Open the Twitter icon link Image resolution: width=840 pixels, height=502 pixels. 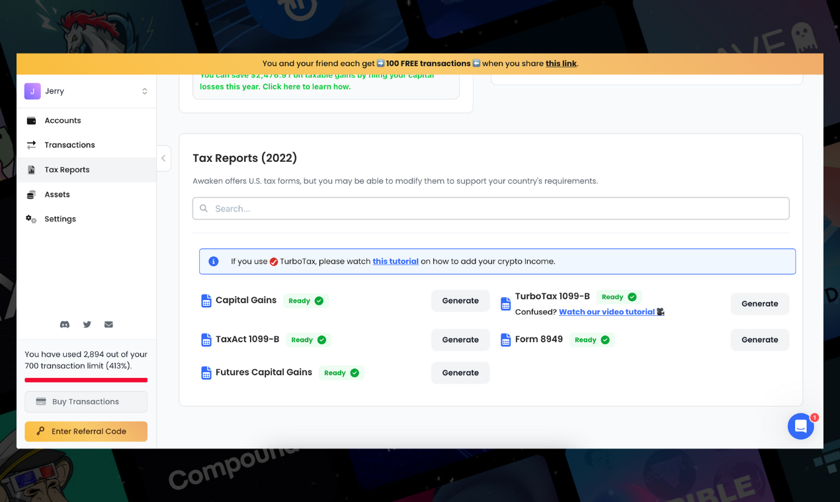(x=87, y=324)
